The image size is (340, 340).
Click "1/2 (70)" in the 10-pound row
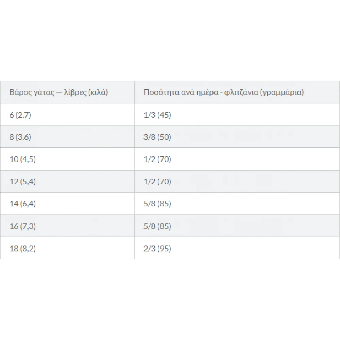point(157,159)
